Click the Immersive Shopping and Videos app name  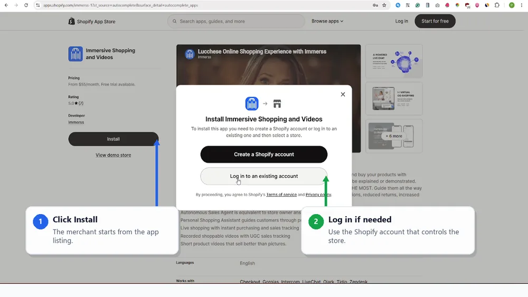(110, 54)
